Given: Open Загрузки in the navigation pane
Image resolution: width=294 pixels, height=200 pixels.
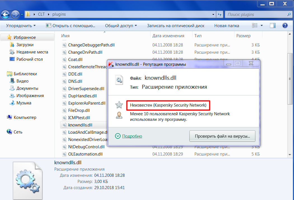Looking at the screenshot, I should 25,45.
